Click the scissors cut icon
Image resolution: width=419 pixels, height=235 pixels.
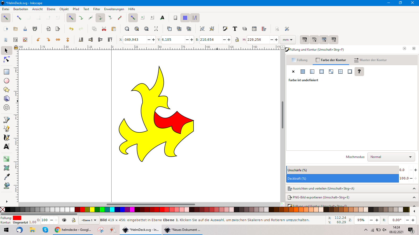tap(104, 29)
